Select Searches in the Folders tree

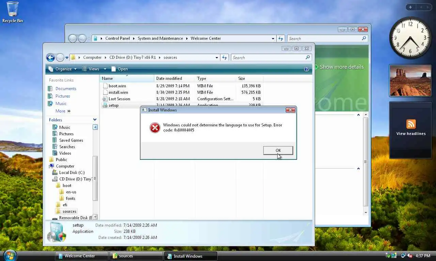[67, 147]
